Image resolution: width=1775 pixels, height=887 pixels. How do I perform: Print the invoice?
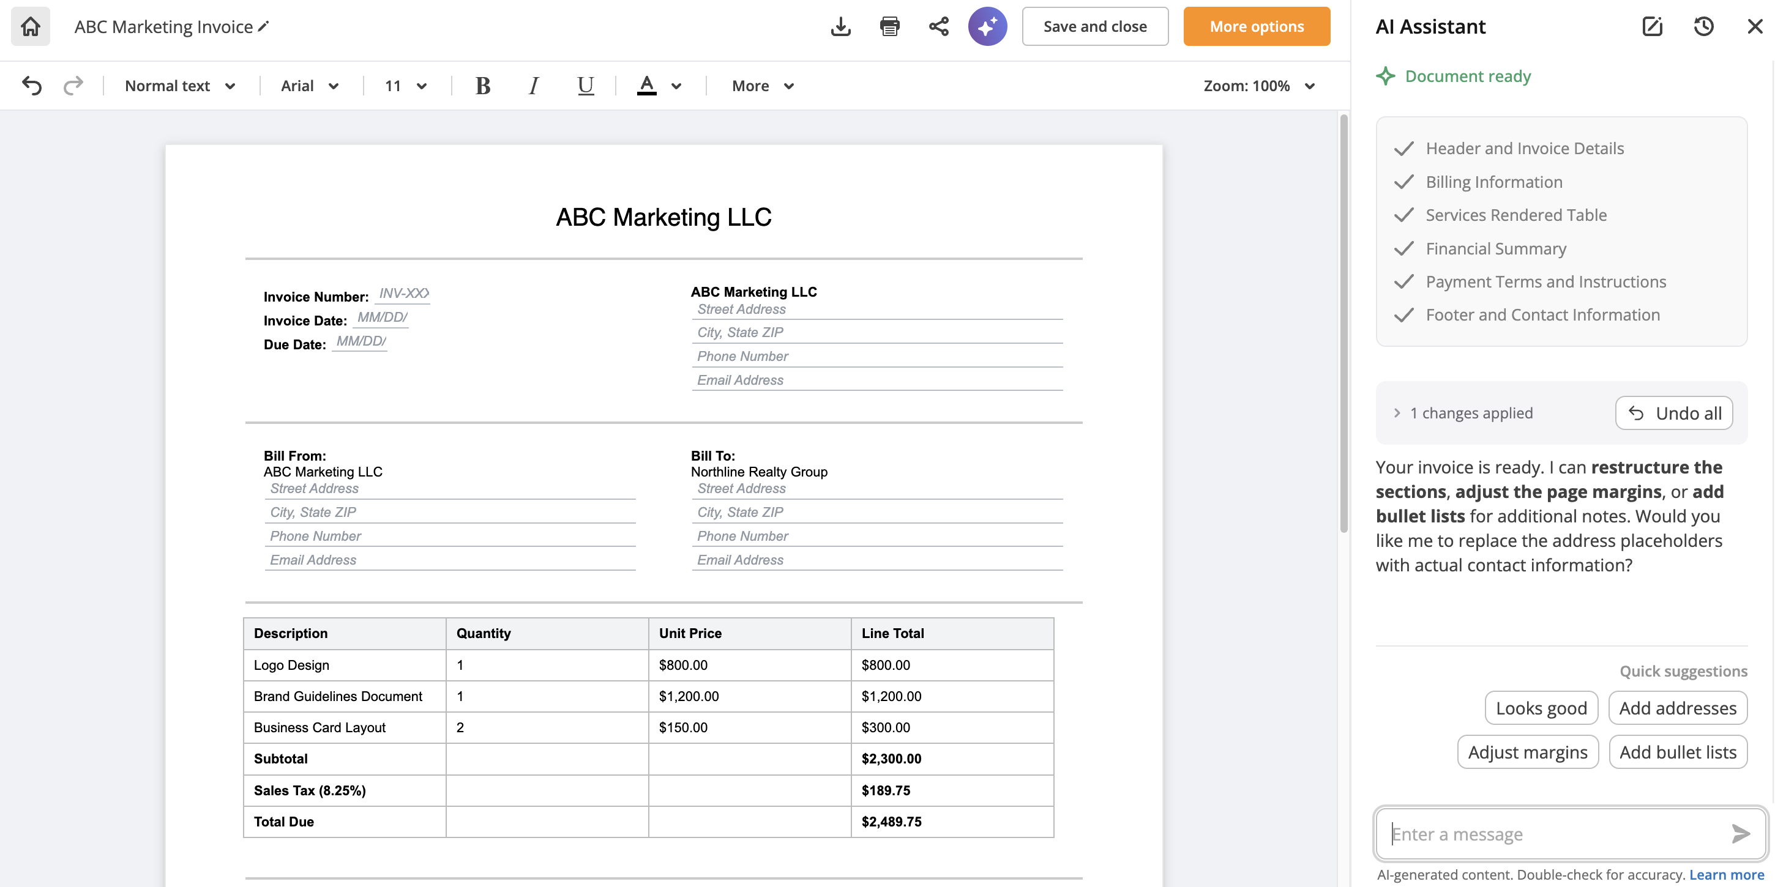(889, 26)
